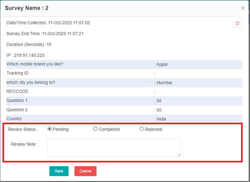Export survey response as PDF icon
This screenshot has width=250, height=182.
(x=237, y=23)
